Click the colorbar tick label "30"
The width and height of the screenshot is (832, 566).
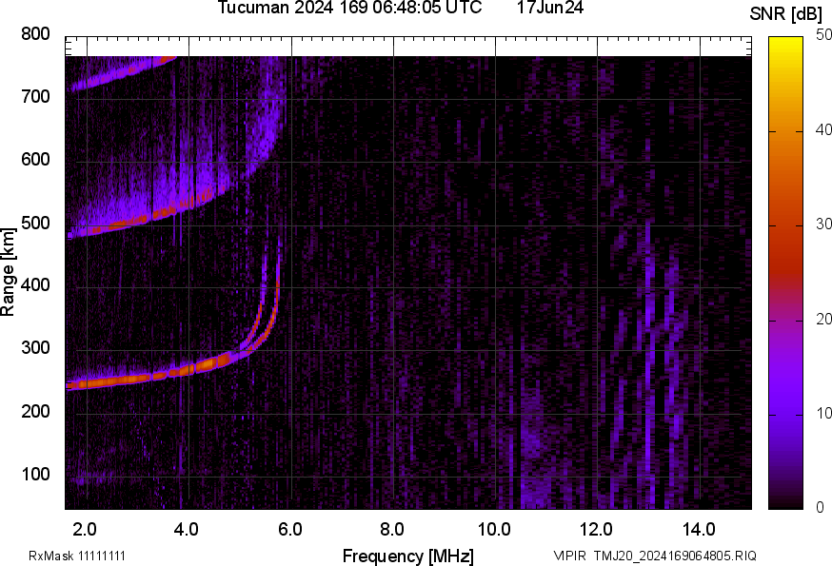823,224
